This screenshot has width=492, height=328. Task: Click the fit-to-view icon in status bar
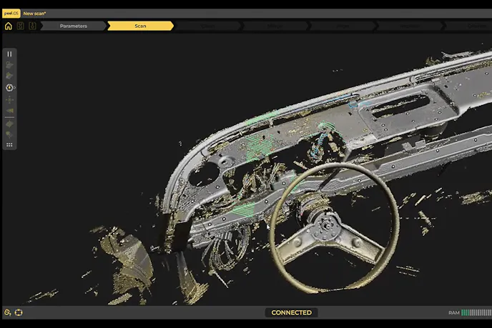coord(19,312)
